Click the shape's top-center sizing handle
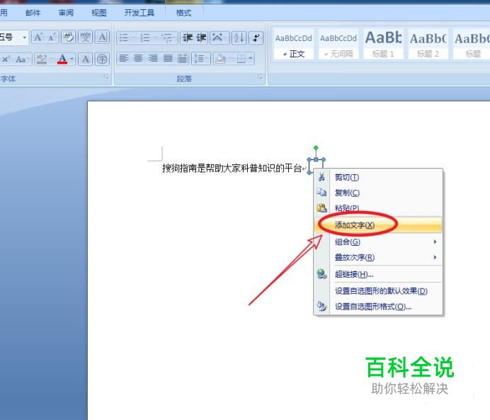This screenshot has width=490, height=420. coord(316,159)
